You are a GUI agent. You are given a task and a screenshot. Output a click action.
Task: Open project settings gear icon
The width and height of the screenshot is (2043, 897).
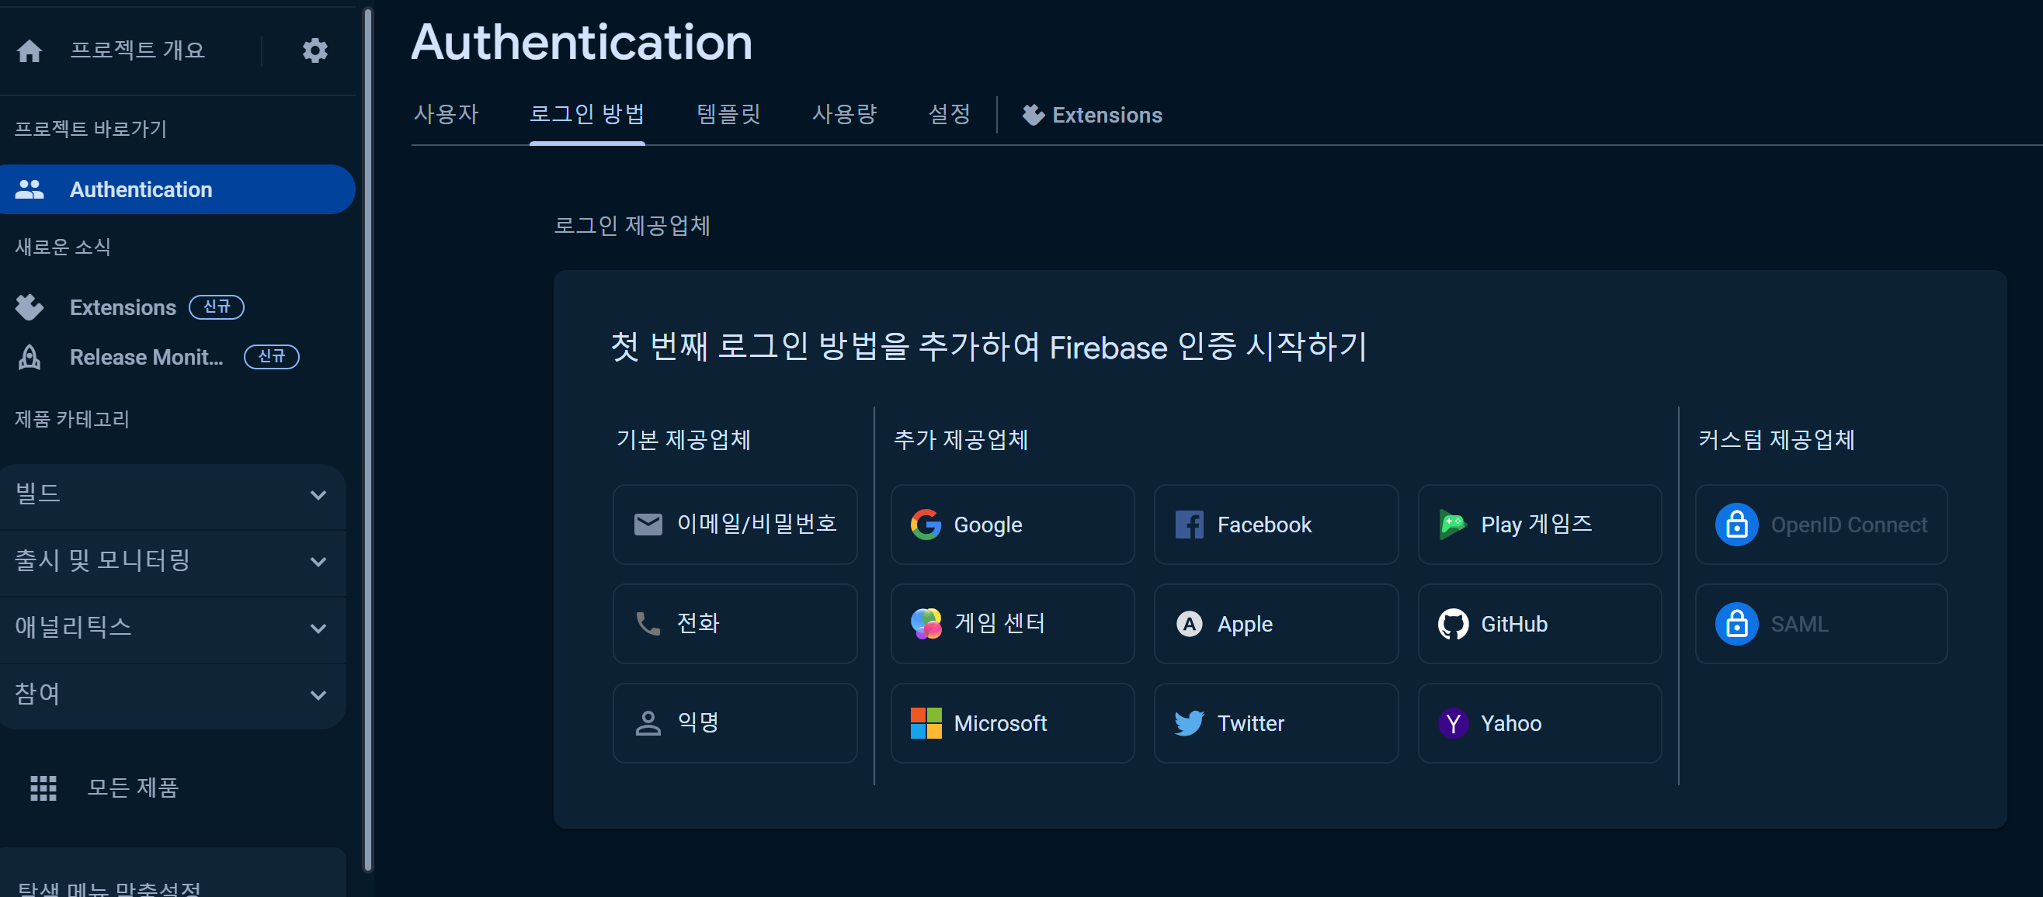point(314,50)
